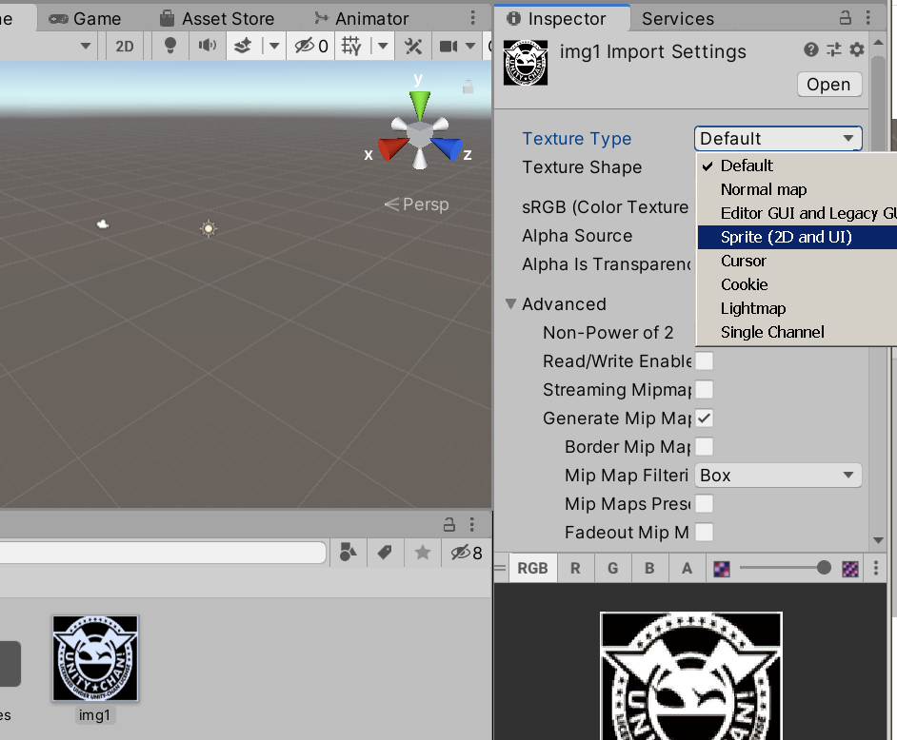The width and height of the screenshot is (897, 740).
Task: Open presets sliders icon in Inspector
Action: coord(834,49)
